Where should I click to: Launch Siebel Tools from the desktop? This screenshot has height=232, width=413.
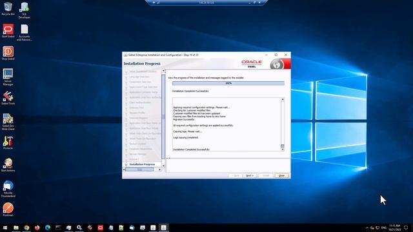pyautogui.click(x=8, y=98)
